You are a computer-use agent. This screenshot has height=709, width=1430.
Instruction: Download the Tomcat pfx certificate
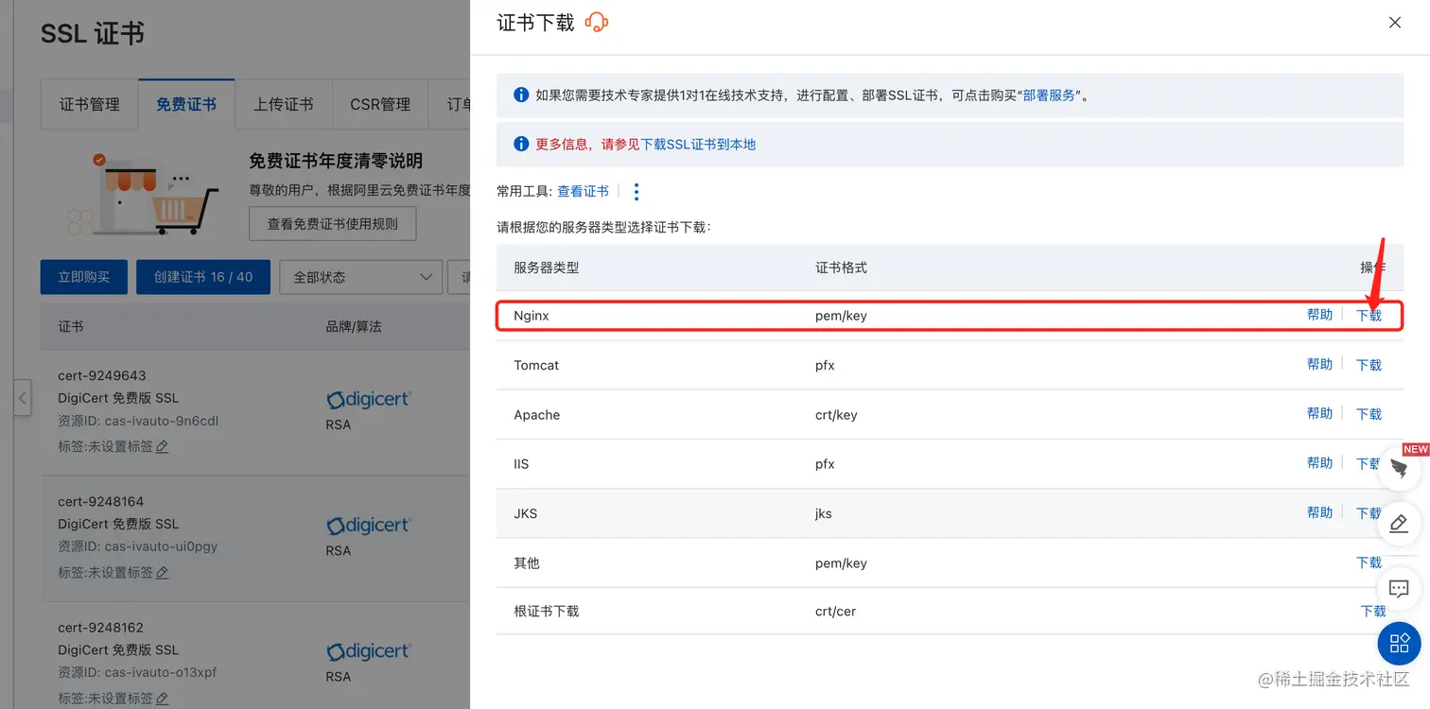[x=1369, y=365]
